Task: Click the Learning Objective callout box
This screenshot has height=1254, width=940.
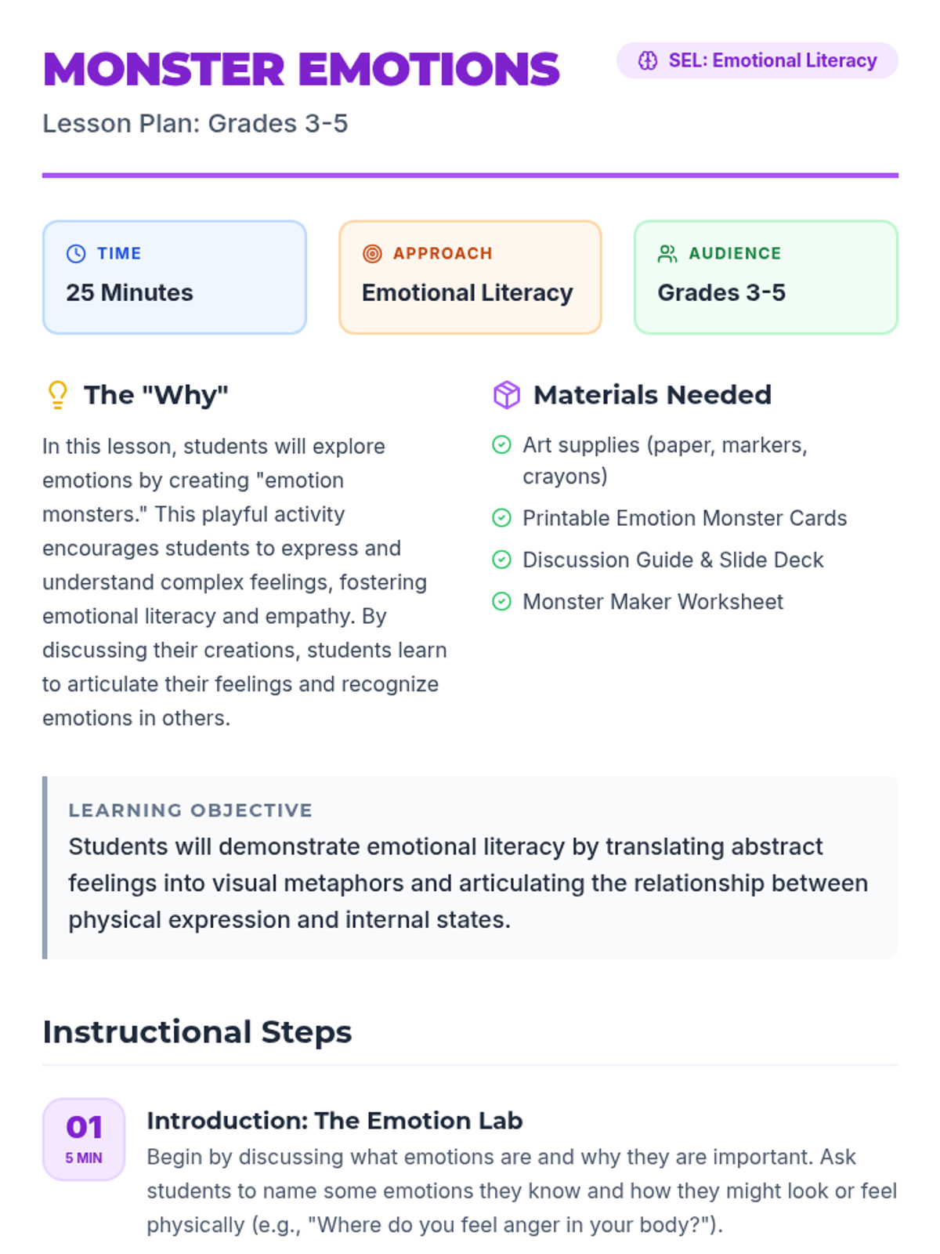Action: click(x=470, y=868)
